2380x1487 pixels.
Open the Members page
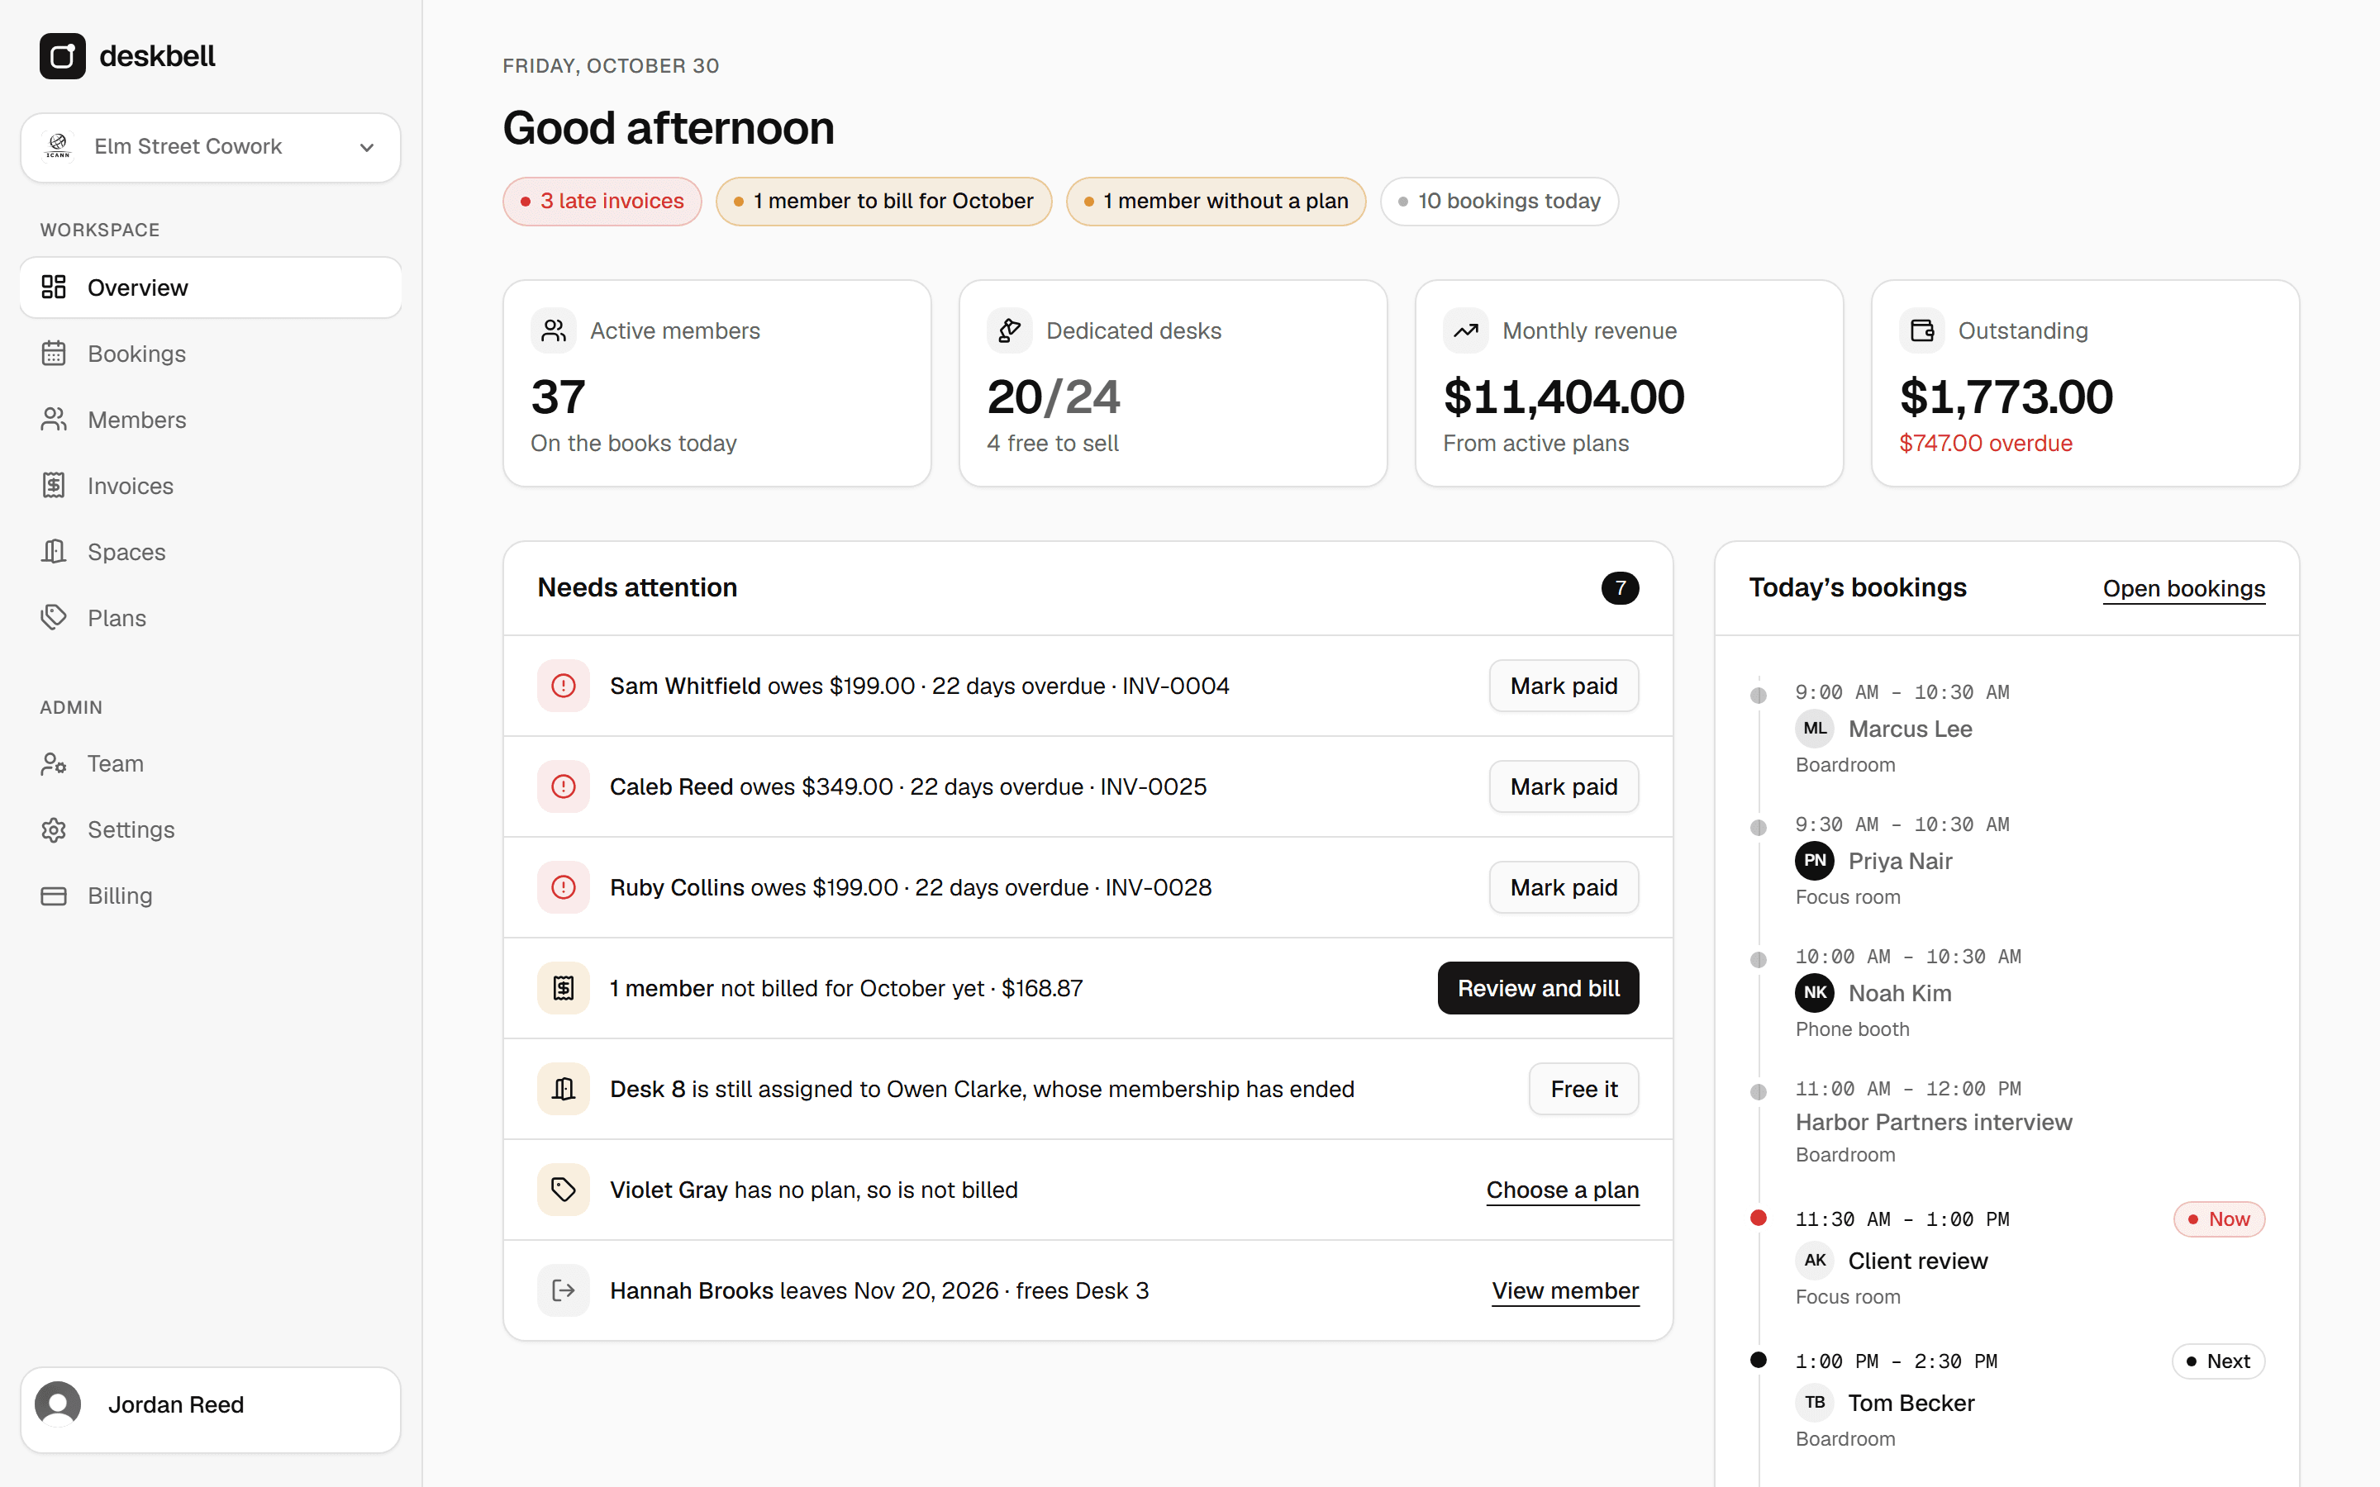pos(211,419)
